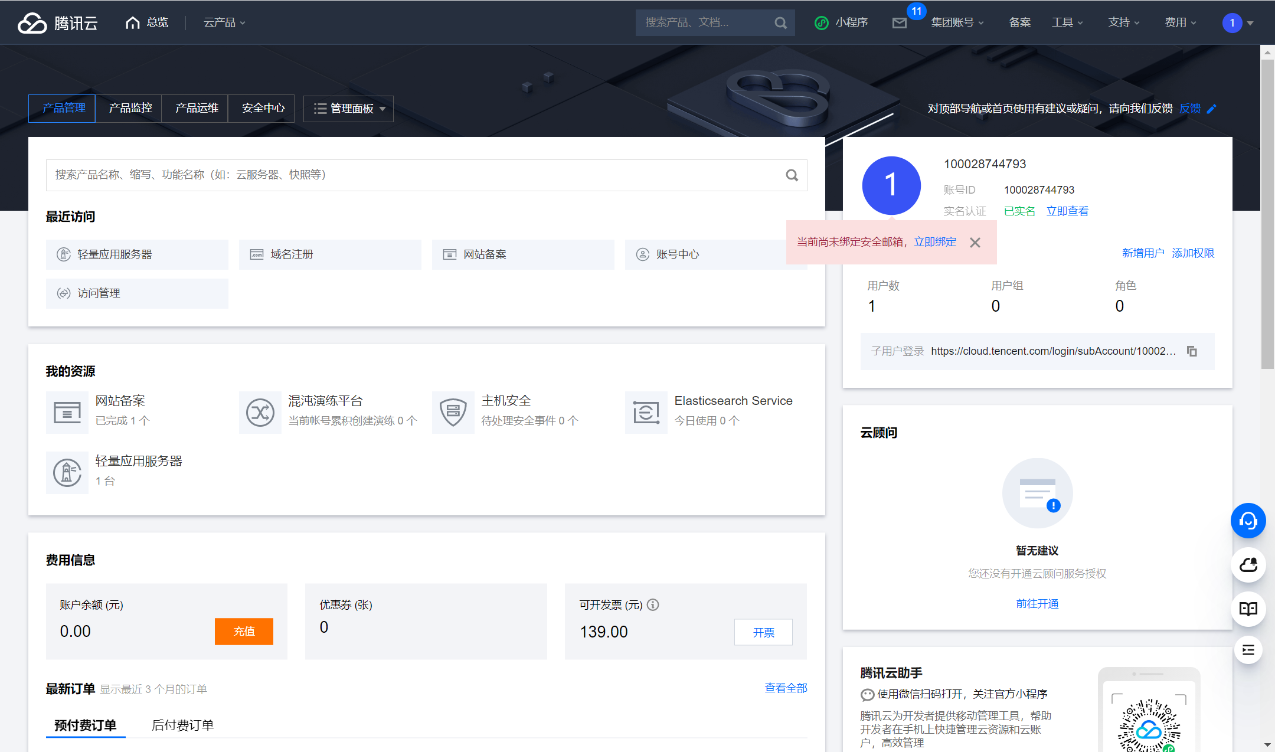Click the open-book documentation floating icon
1275x752 pixels.
[x=1248, y=609]
